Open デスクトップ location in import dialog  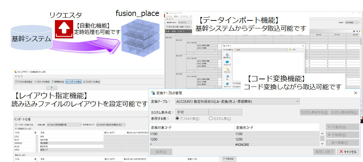tap(227, 63)
